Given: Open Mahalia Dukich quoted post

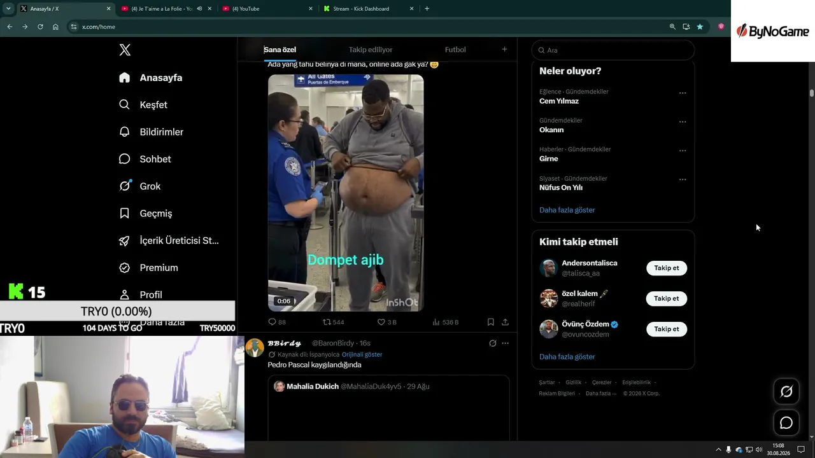Looking at the screenshot, I should click(x=388, y=407).
